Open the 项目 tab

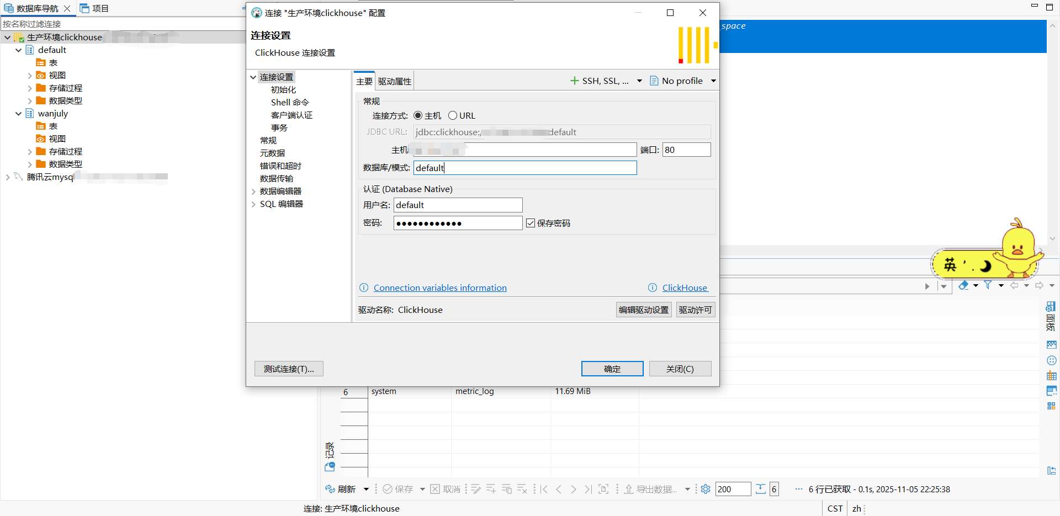coord(94,8)
